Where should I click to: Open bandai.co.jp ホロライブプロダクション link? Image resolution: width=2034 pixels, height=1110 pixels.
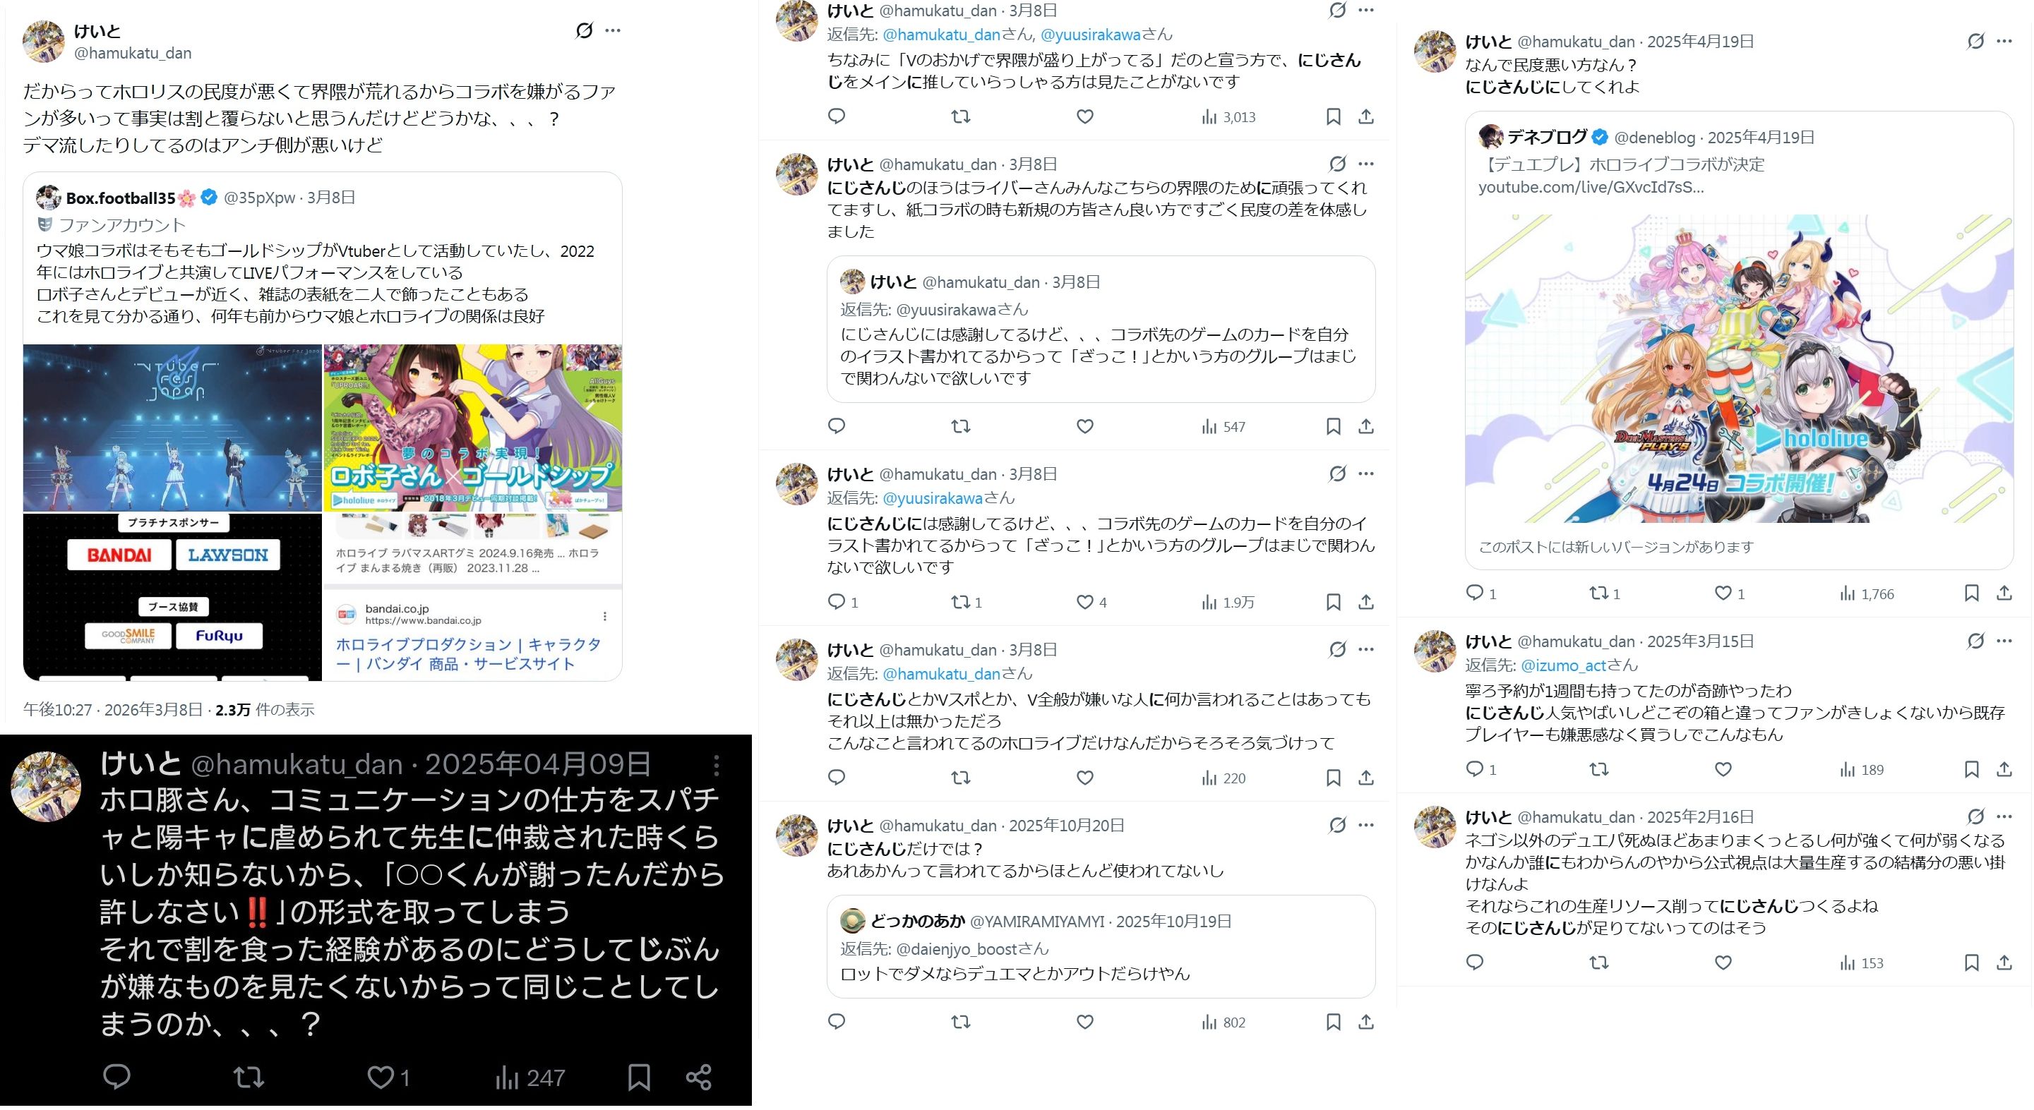click(469, 653)
